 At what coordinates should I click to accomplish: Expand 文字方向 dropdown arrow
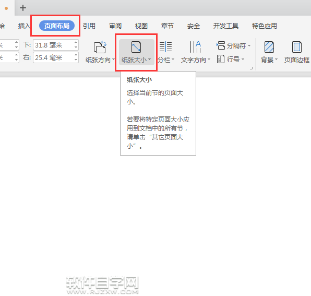coord(209,60)
